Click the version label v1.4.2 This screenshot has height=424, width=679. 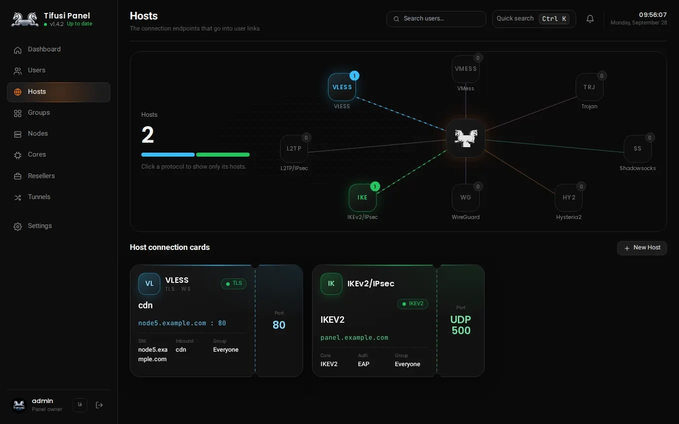click(56, 24)
